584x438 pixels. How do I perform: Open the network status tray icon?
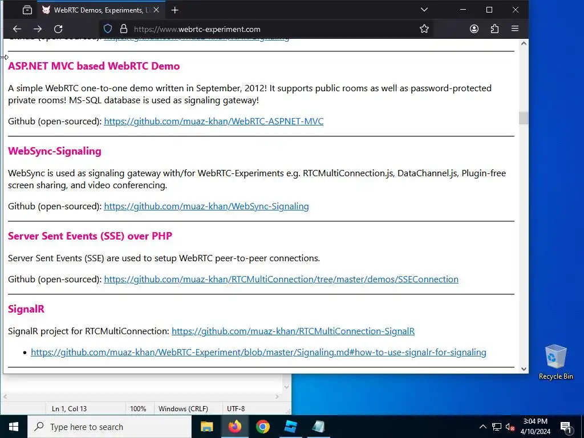tap(497, 427)
